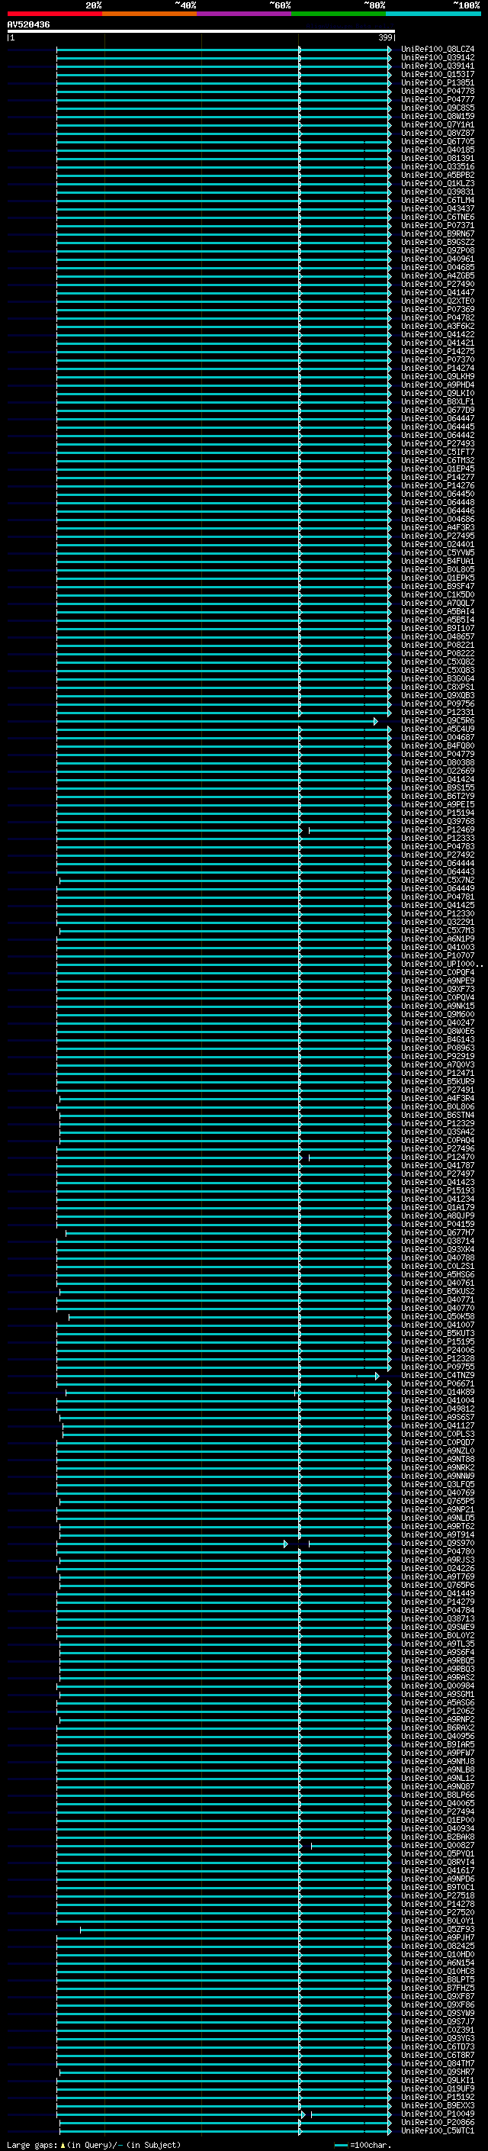Select the AV520436 query label

(x=28, y=24)
